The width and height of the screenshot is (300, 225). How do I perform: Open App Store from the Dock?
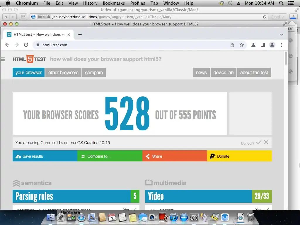(x=184, y=218)
